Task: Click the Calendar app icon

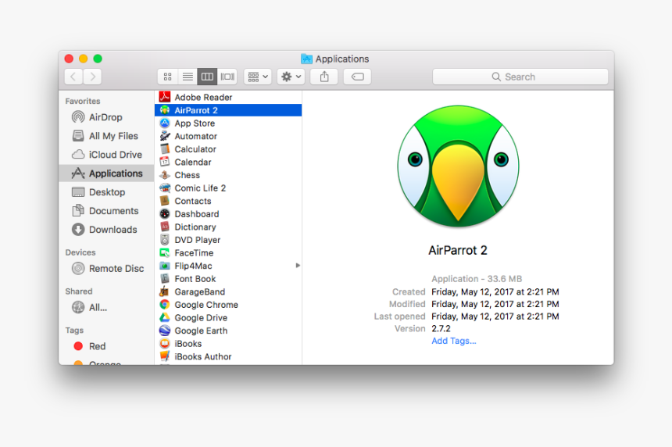Action: point(165,162)
